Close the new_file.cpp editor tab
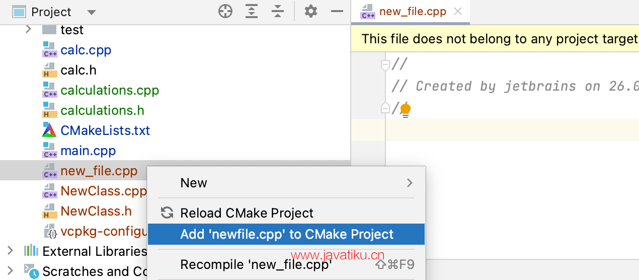Viewport: 639px width, 280px height. click(x=458, y=11)
